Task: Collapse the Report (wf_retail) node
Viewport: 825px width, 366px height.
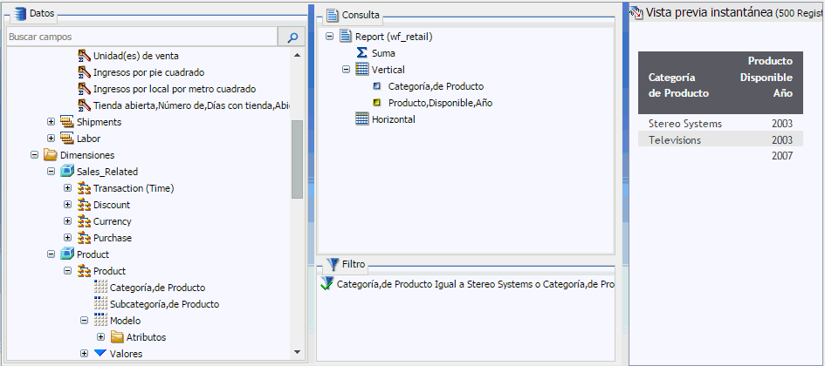Action: click(330, 37)
